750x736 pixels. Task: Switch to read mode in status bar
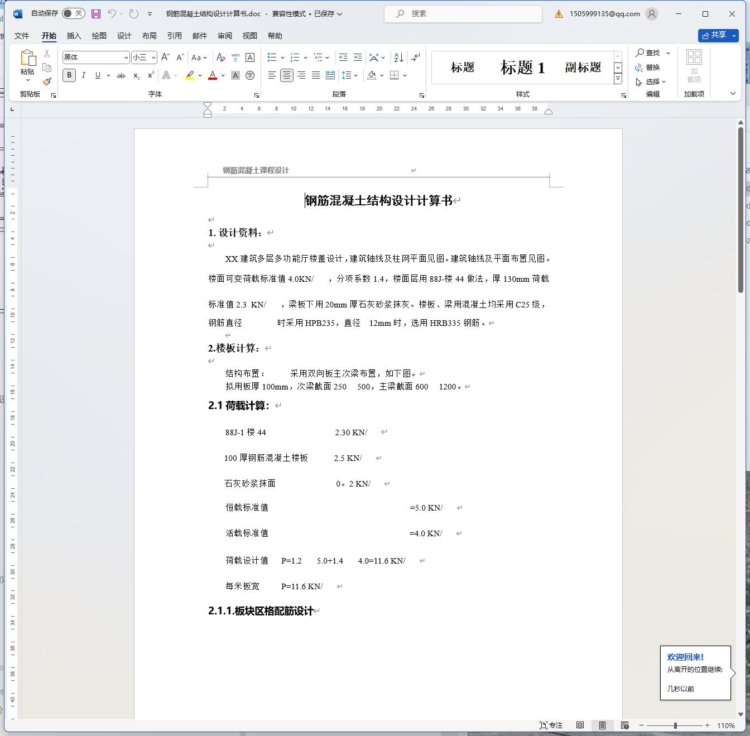pyautogui.click(x=580, y=725)
